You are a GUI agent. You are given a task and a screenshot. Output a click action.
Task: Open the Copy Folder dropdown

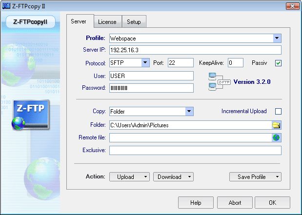point(189,111)
